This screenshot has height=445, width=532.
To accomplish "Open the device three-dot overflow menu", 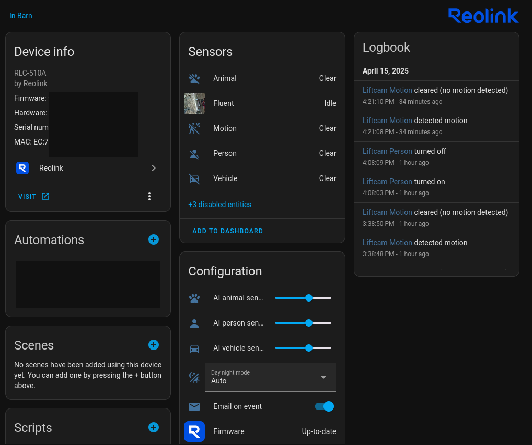I will tap(149, 196).
